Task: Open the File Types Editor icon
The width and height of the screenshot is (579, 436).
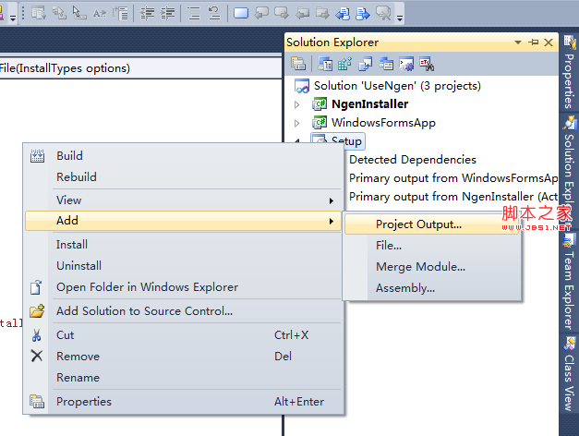Action: 365,64
